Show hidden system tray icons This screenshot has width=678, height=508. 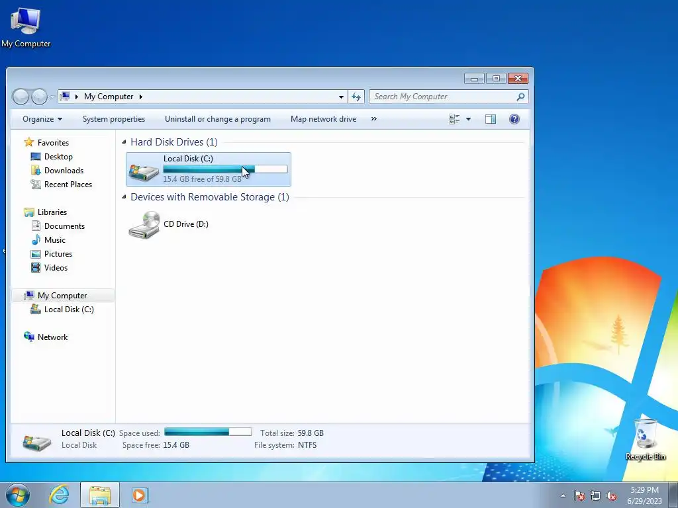point(563,495)
